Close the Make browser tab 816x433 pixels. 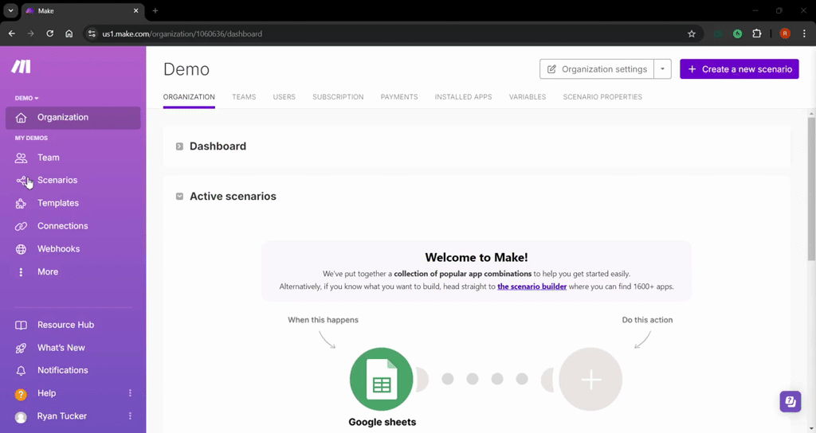click(135, 10)
